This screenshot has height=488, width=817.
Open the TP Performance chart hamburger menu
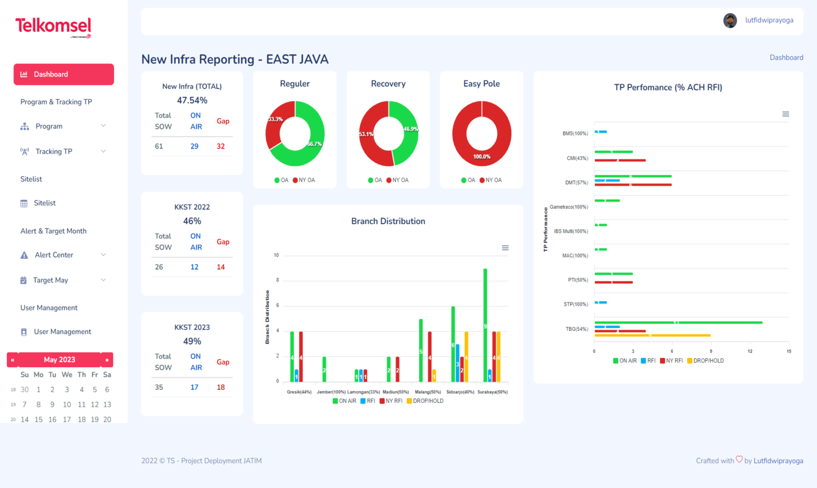786,114
